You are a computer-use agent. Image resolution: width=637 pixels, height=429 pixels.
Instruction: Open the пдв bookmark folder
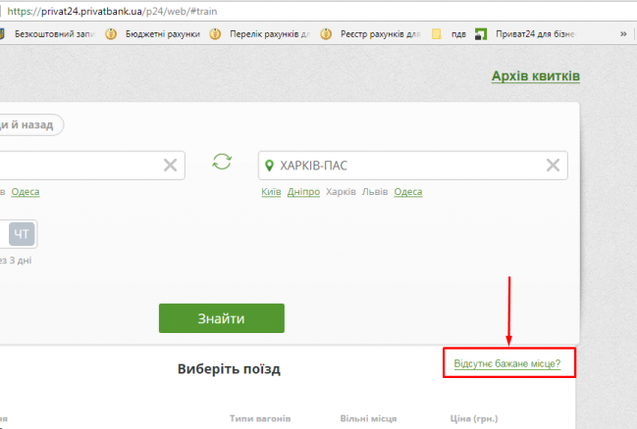click(x=450, y=34)
